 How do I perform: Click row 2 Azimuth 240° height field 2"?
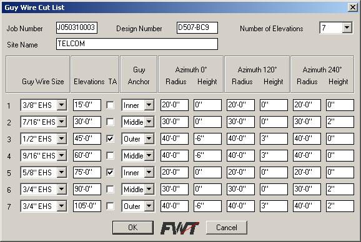(340, 122)
